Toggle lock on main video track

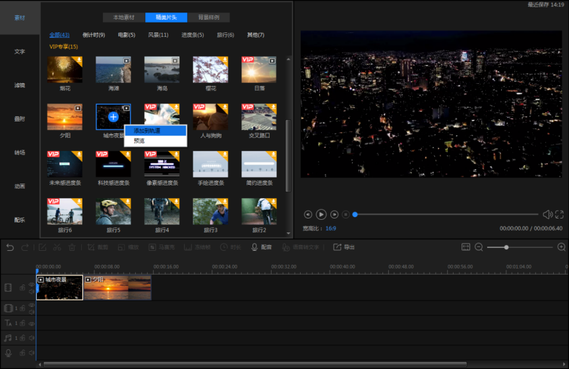click(22, 288)
